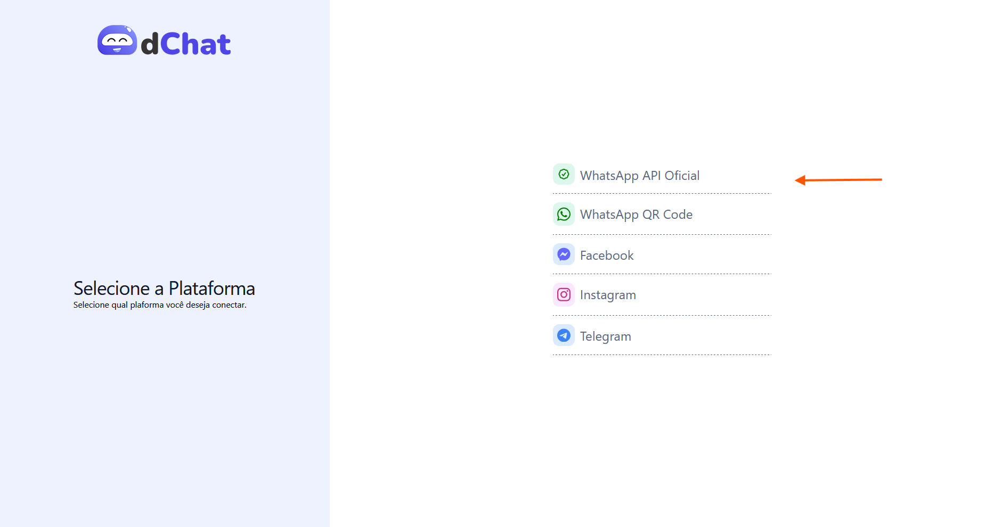Pick the Telegram platform label
The image size is (994, 527).
pos(605,336)
